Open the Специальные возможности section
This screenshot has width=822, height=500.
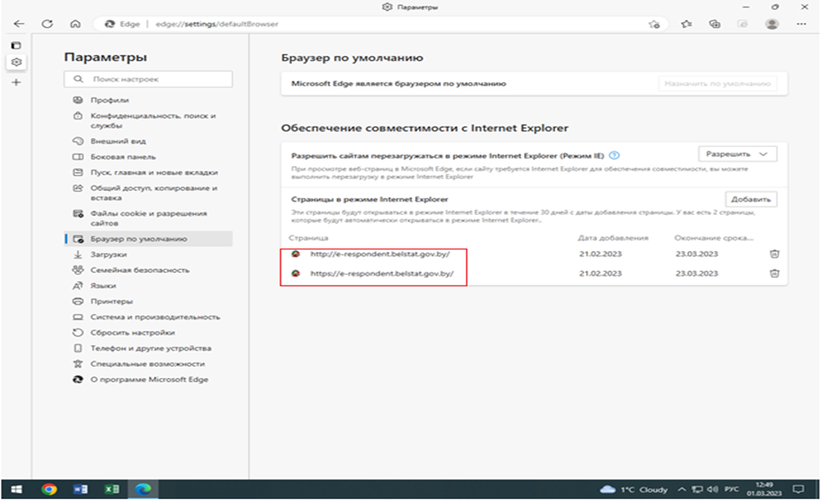click(148, 363)
